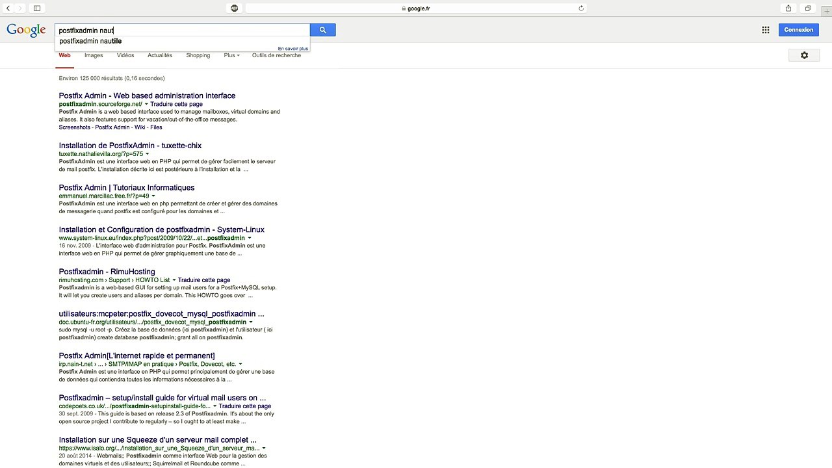
Task: Open Postfixadmin - RimuHosting result
Action: click(x=107, y=272)
